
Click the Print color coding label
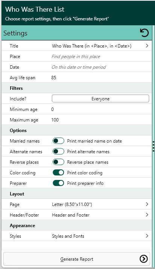[85, 173]
